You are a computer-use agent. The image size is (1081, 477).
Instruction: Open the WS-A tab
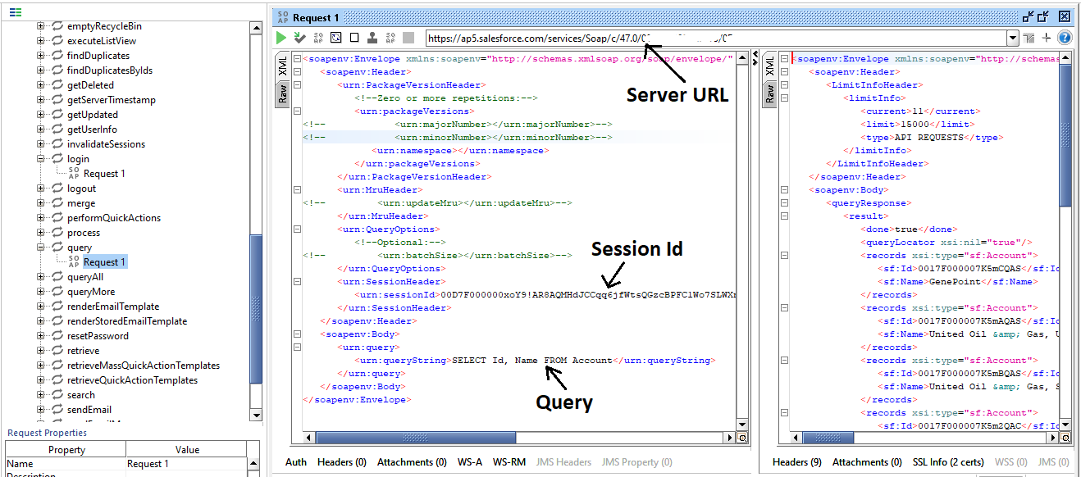(x=472, y=461)
